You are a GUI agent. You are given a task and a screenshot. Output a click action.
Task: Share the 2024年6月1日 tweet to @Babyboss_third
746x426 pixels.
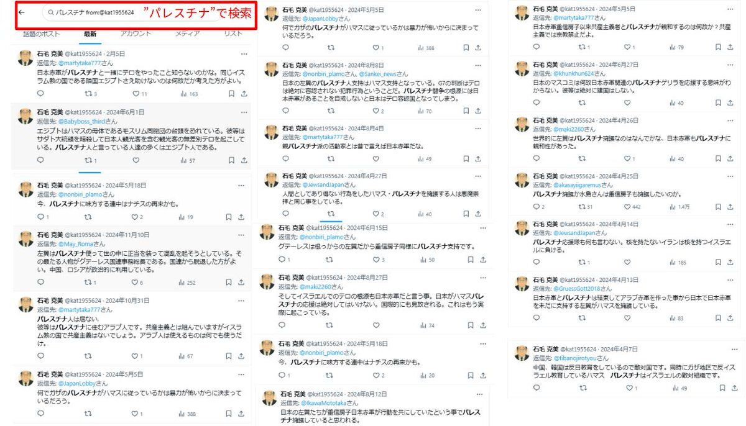pyautogui.click(x=244, y=160)
